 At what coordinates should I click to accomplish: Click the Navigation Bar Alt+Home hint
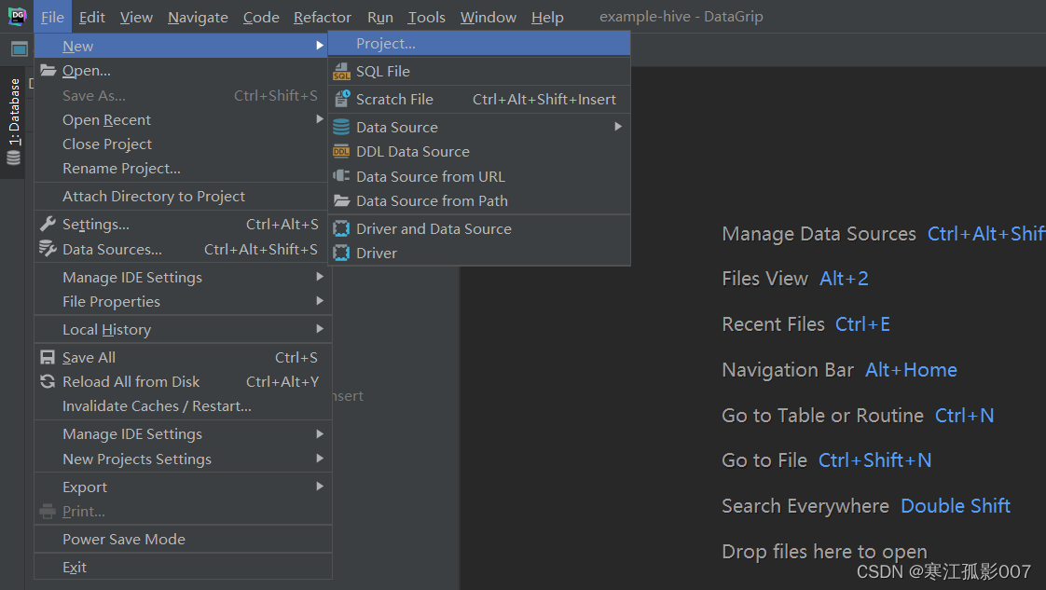point(839,369)
